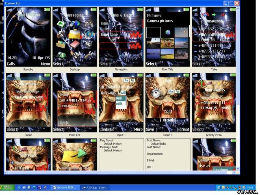Viewport: 260px width, 195px height.
Task: Select the Downloading MMS envelope preview
Action: click(x=75, y=154)
